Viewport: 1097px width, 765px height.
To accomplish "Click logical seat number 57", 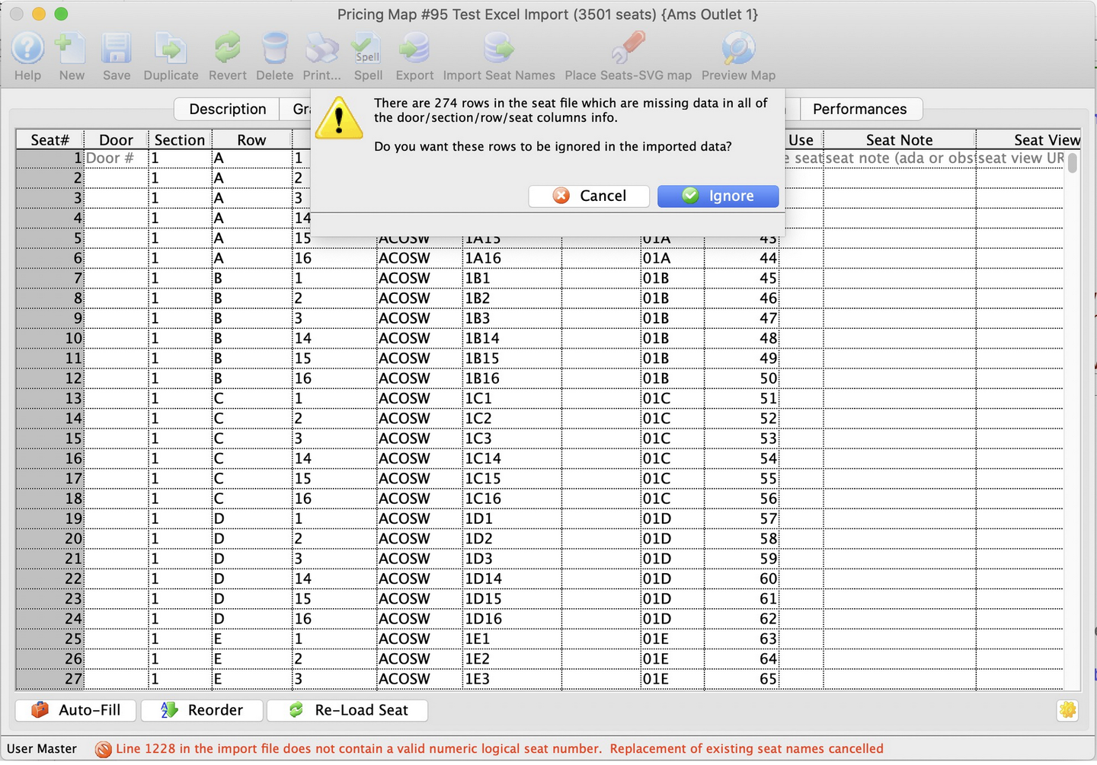I will [x=741, y=518].
